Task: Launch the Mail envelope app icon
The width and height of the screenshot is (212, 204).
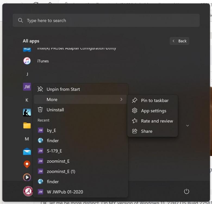Action: point(27,152)
